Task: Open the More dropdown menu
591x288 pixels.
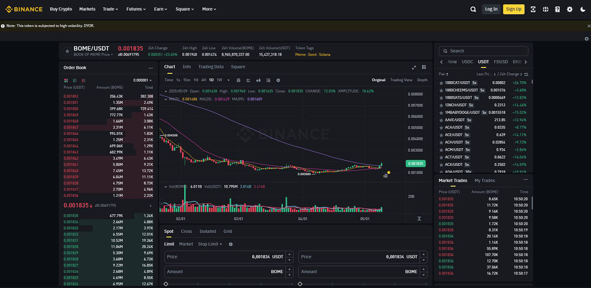Action: 209,9
